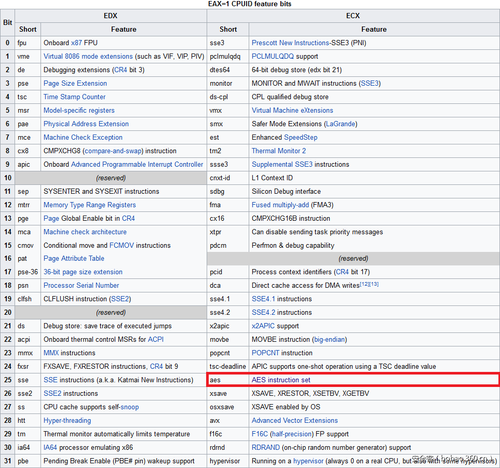500x468 pixels.
Task: Open the Advanced Vector Extensions link
Action: [x=294, y=420]
